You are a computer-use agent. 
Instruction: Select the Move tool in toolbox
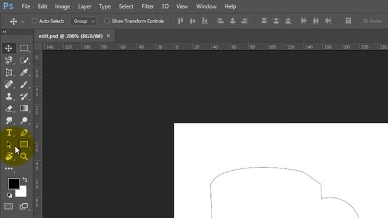click(x=8, y=48)
